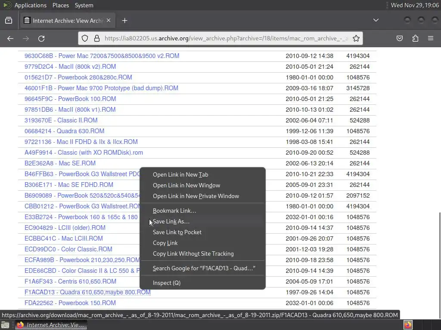The height and width of the screenshot is (330, 441).
Task: Click the show desktop icon in taskbar
Action: point(5,325)
